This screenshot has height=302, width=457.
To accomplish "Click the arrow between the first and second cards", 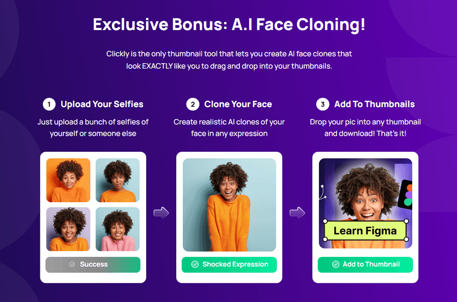I will coord(161,213).
